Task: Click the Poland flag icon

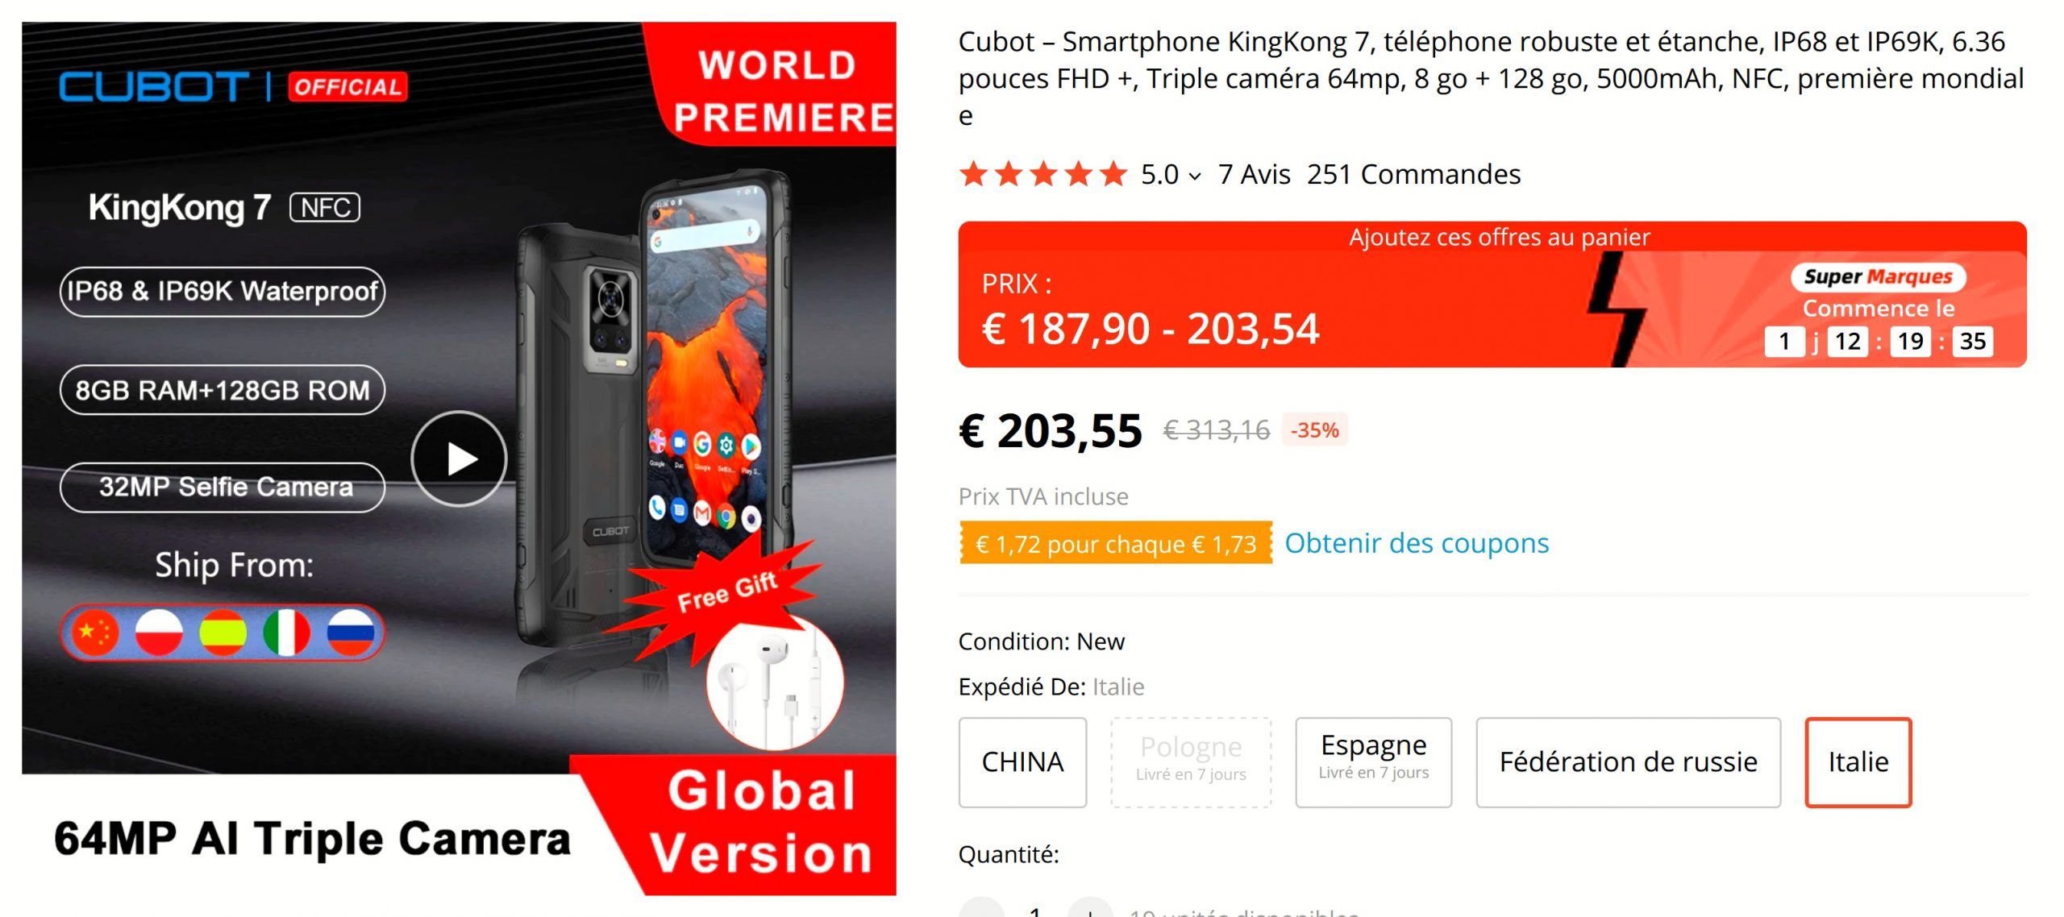Action: pyautogui.click(x=159, y=633)
